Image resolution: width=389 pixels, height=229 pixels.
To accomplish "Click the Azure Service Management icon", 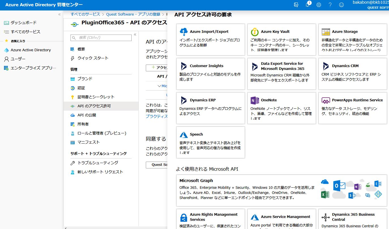I will pos(255,217).
